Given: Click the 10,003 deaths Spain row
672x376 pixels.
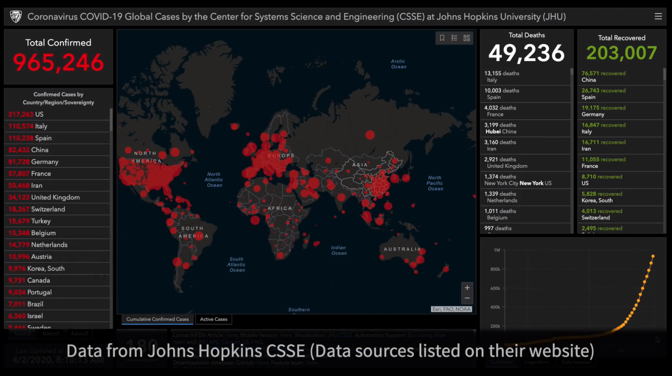Looking at the screenshot, I should tap(525, 94).
